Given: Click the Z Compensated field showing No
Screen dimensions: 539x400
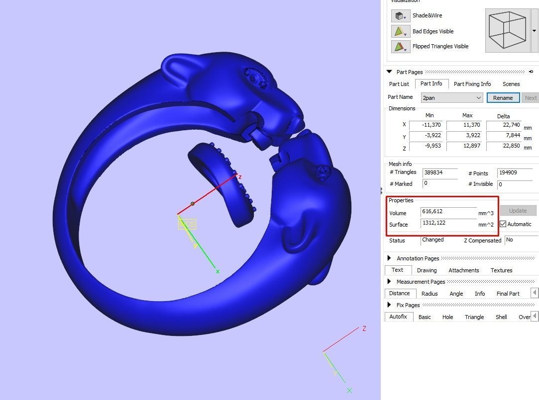Looking at the screenshot, I should pos(521,240).
